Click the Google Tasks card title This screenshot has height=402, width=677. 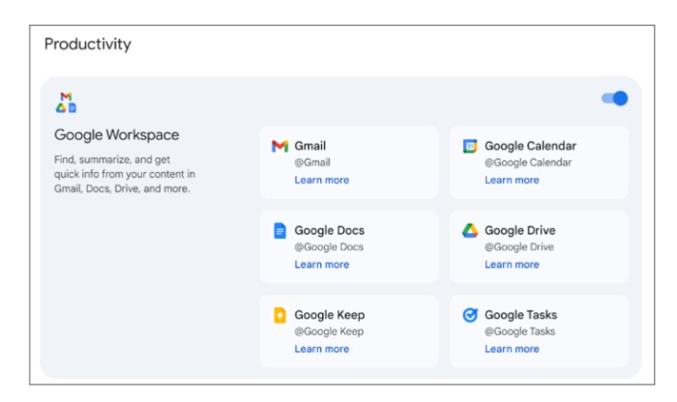coord(520,315)
